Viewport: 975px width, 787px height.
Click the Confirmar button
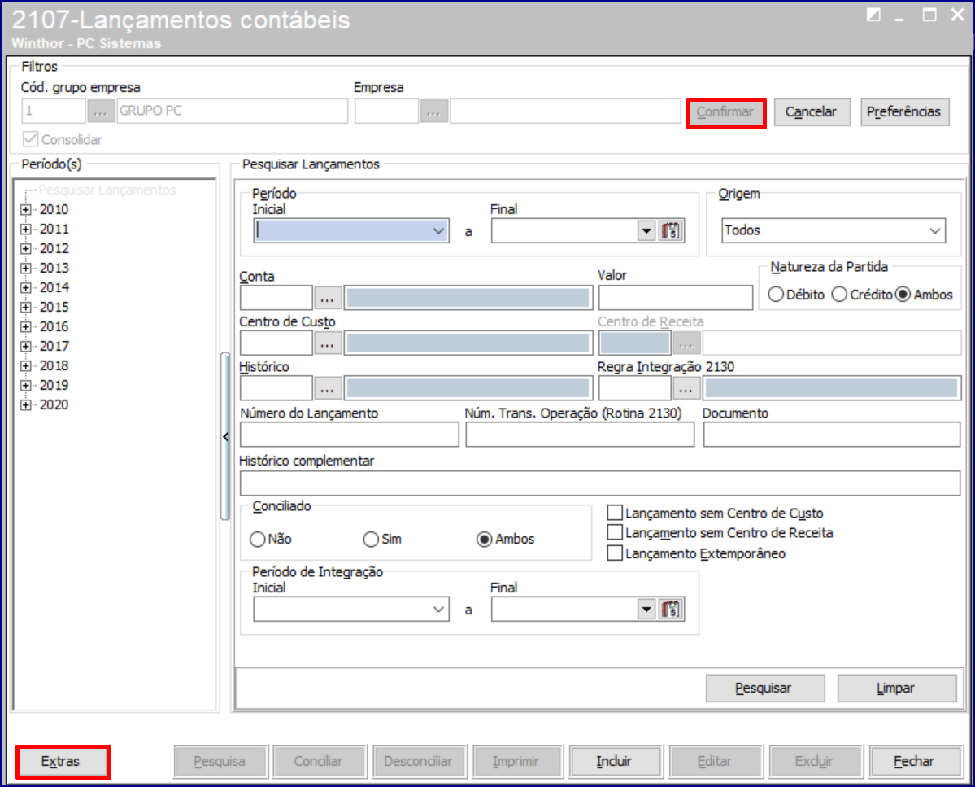tap(725, 112)
